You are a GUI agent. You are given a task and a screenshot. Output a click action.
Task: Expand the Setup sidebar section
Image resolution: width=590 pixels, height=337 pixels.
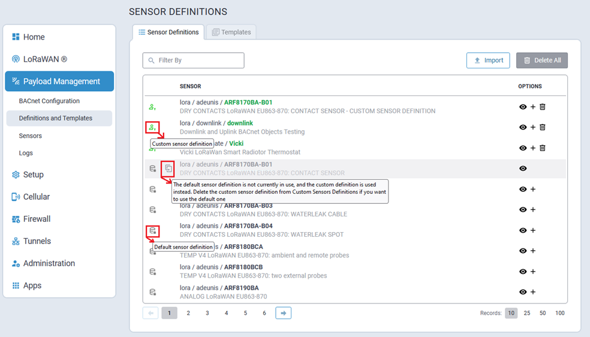pos(33,174)
